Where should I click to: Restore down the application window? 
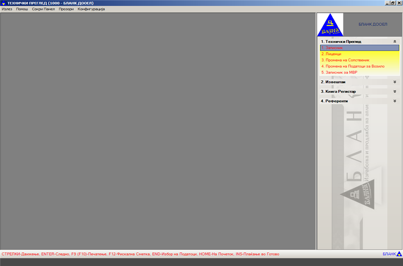pyautogui.click(x=393, y=3)
